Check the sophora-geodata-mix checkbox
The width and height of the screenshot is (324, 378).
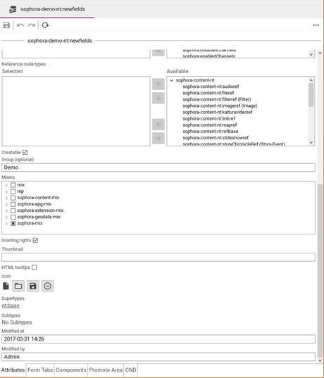tap(13, 217)
